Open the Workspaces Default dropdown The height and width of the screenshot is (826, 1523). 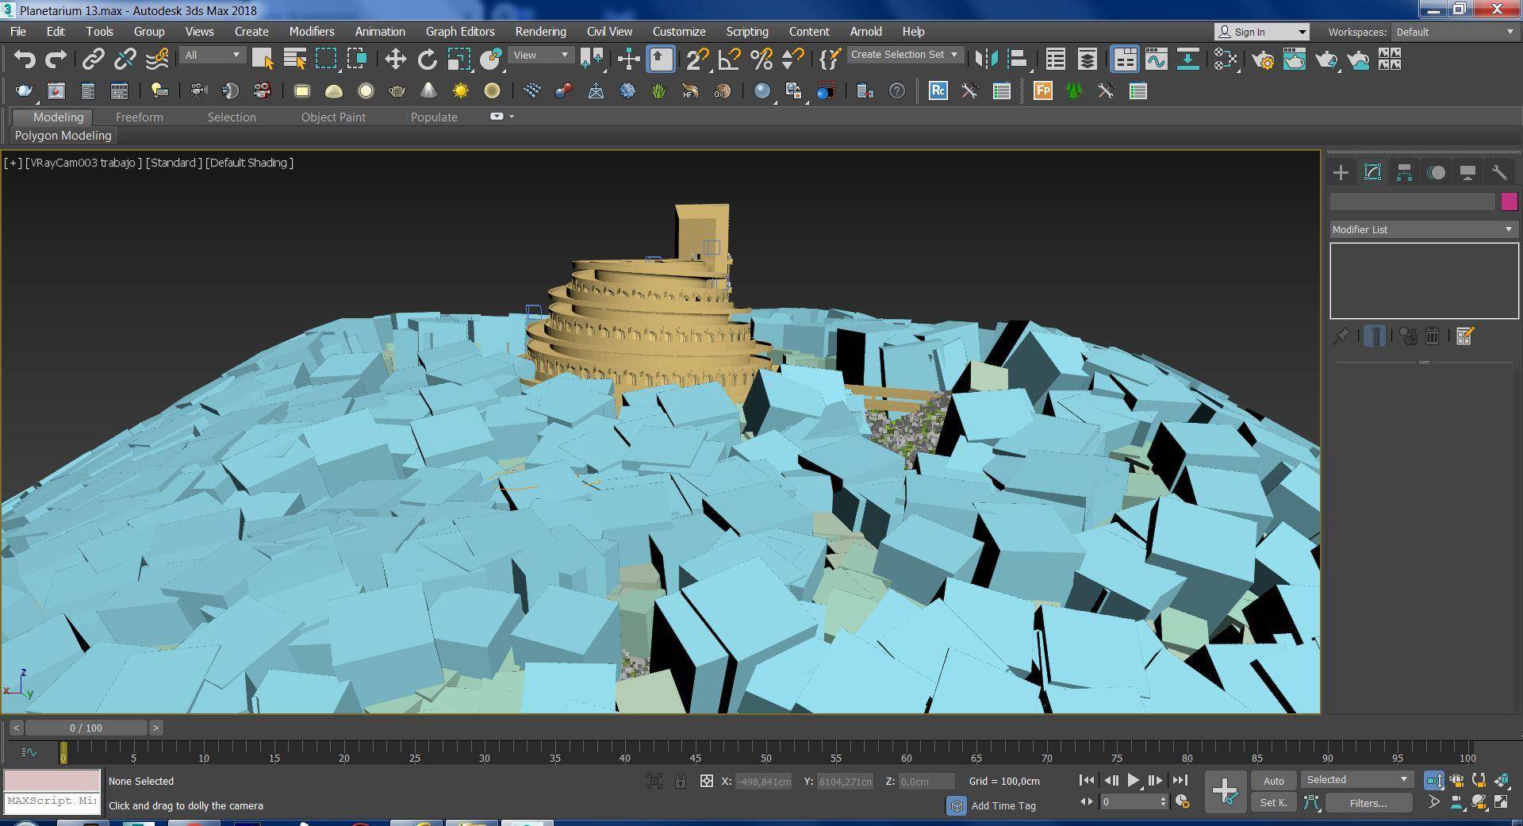pos(1454,32)
